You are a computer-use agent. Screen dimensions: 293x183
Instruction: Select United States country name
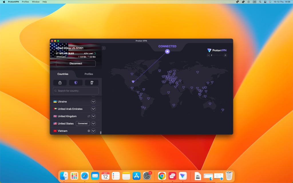[66, 124]
